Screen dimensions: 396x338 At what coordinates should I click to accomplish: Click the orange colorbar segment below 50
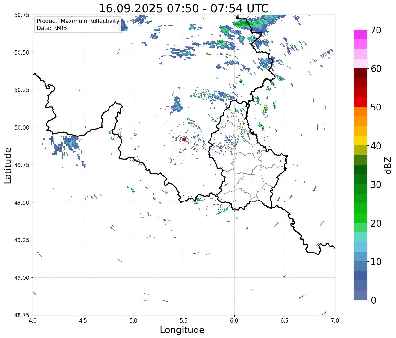[361, 111]
